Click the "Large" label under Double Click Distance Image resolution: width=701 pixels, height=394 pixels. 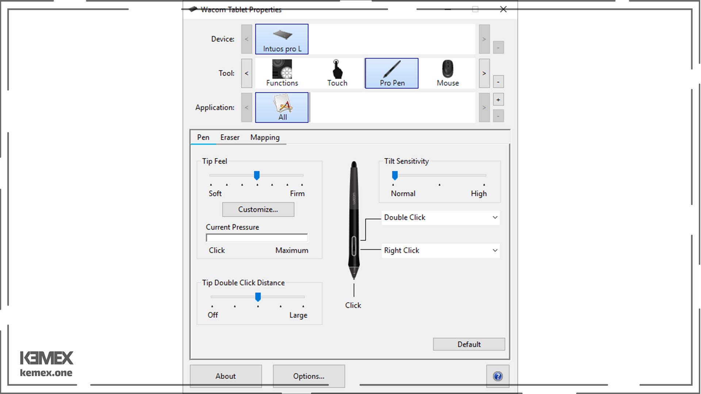coord(298,315)
